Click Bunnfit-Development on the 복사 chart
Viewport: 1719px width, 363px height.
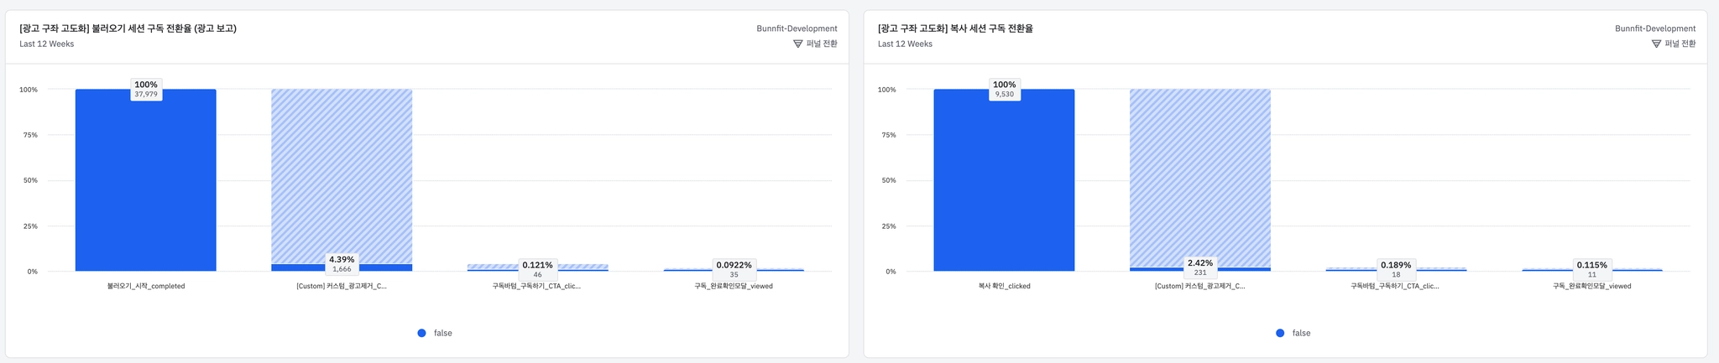coord(1655,29)
